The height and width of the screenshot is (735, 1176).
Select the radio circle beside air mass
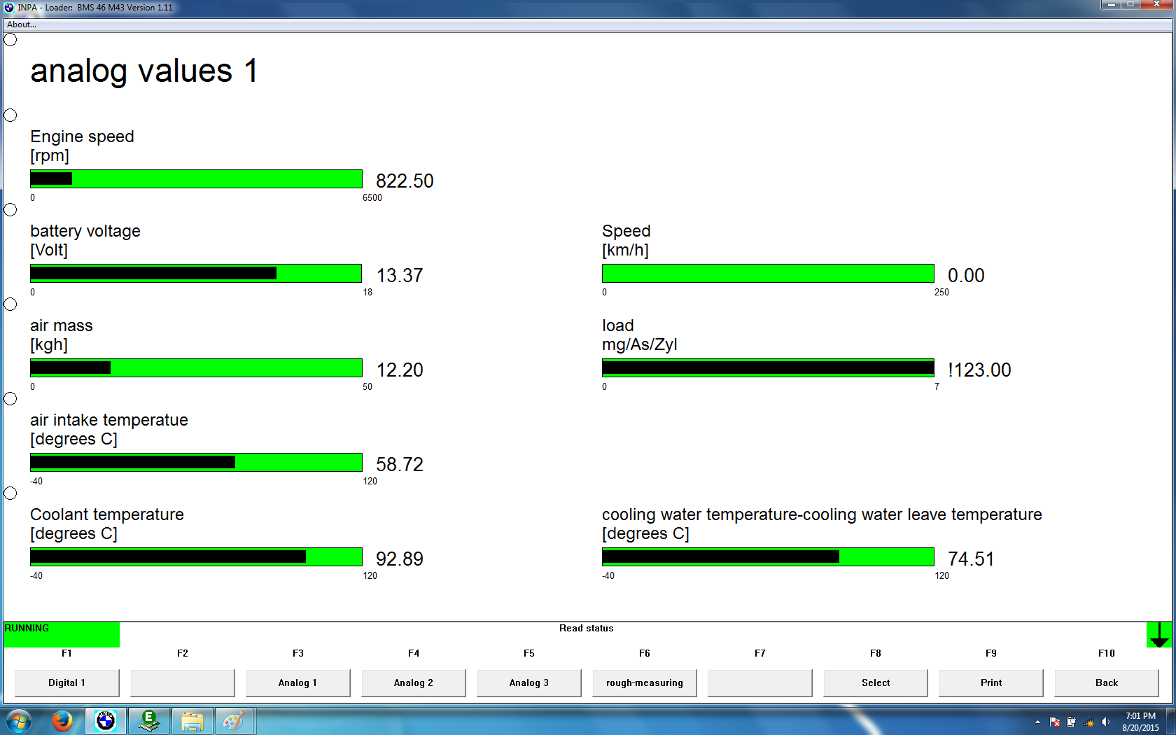pyautogui.click(x=10, y=304)
